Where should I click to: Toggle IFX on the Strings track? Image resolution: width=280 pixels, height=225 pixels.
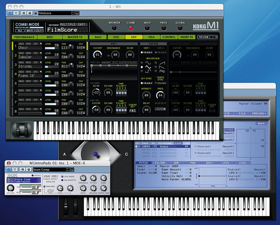coord(35,62)
